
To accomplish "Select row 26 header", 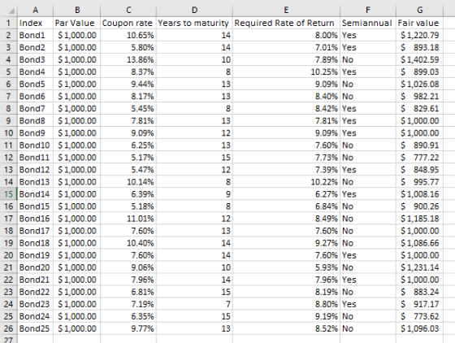I will click(9, 328).
